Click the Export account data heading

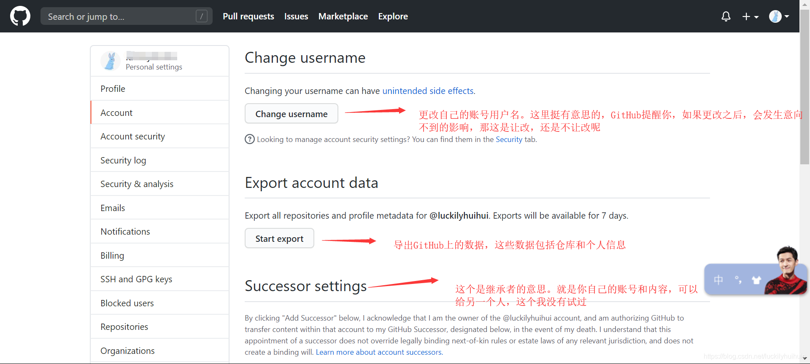[x=311, y=182]
